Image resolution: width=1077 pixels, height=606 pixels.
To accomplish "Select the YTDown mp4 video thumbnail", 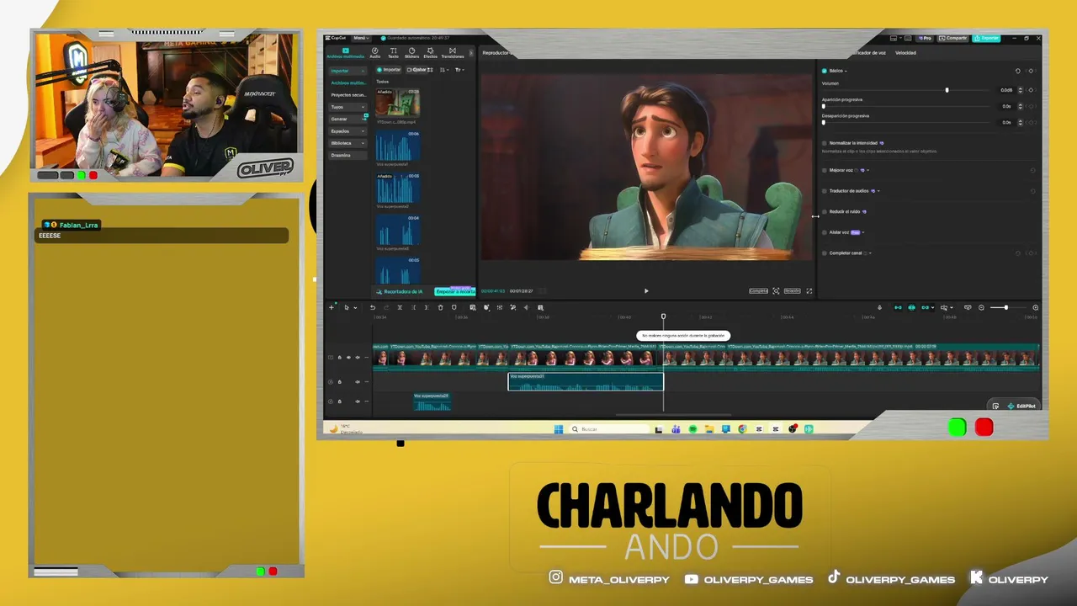I will 398,102.
